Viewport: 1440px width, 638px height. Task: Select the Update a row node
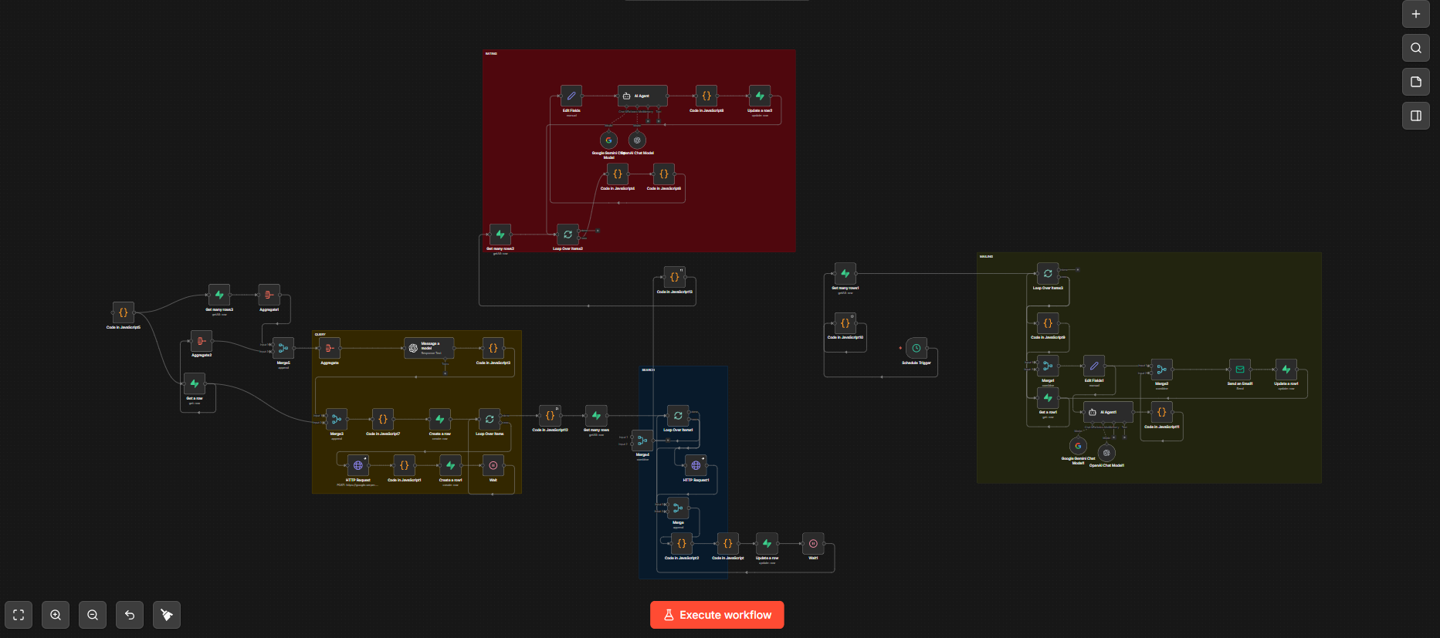click(x=767, y=543)
